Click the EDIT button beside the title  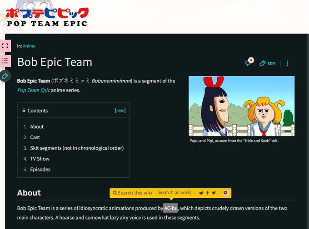pos(268,63)
